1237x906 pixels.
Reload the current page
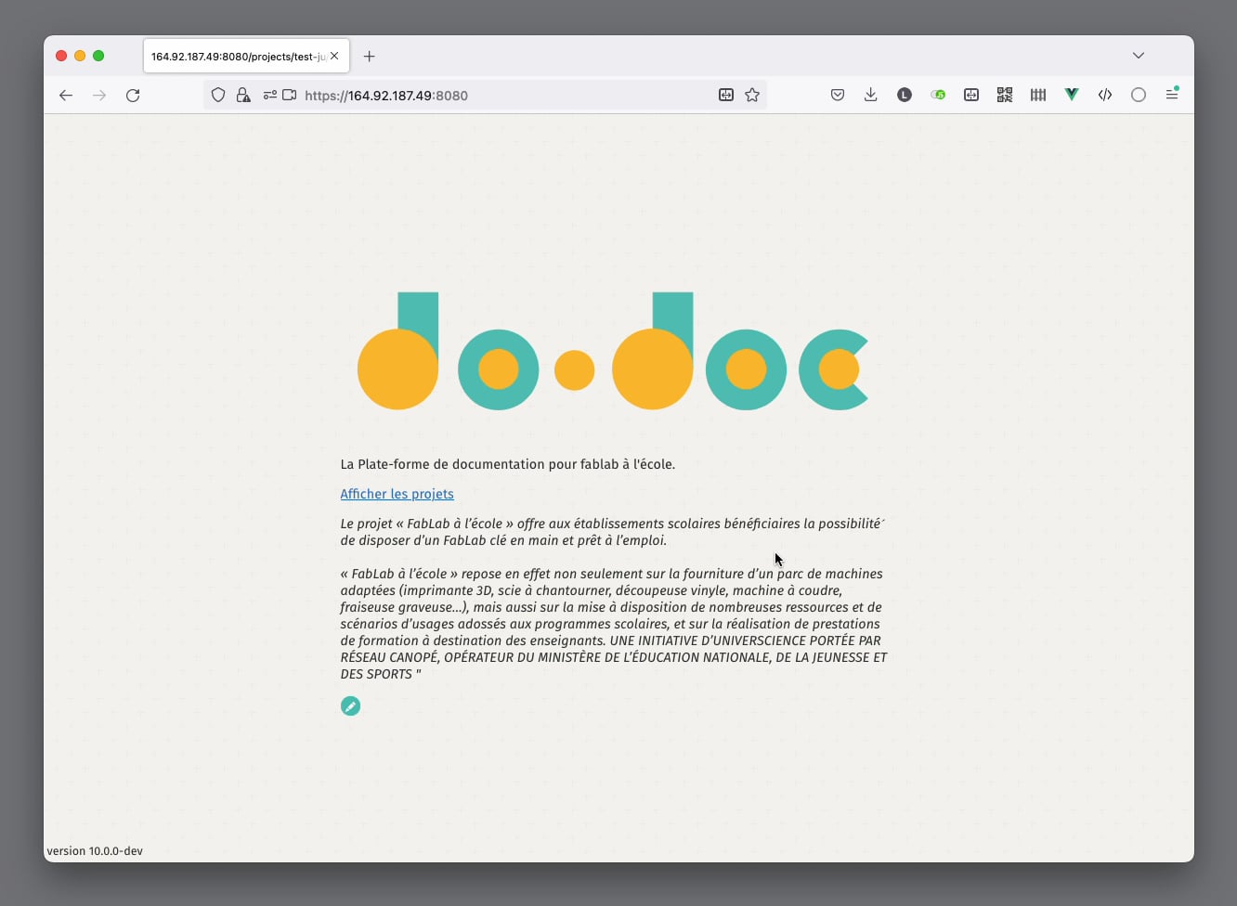tap(133, 95)
